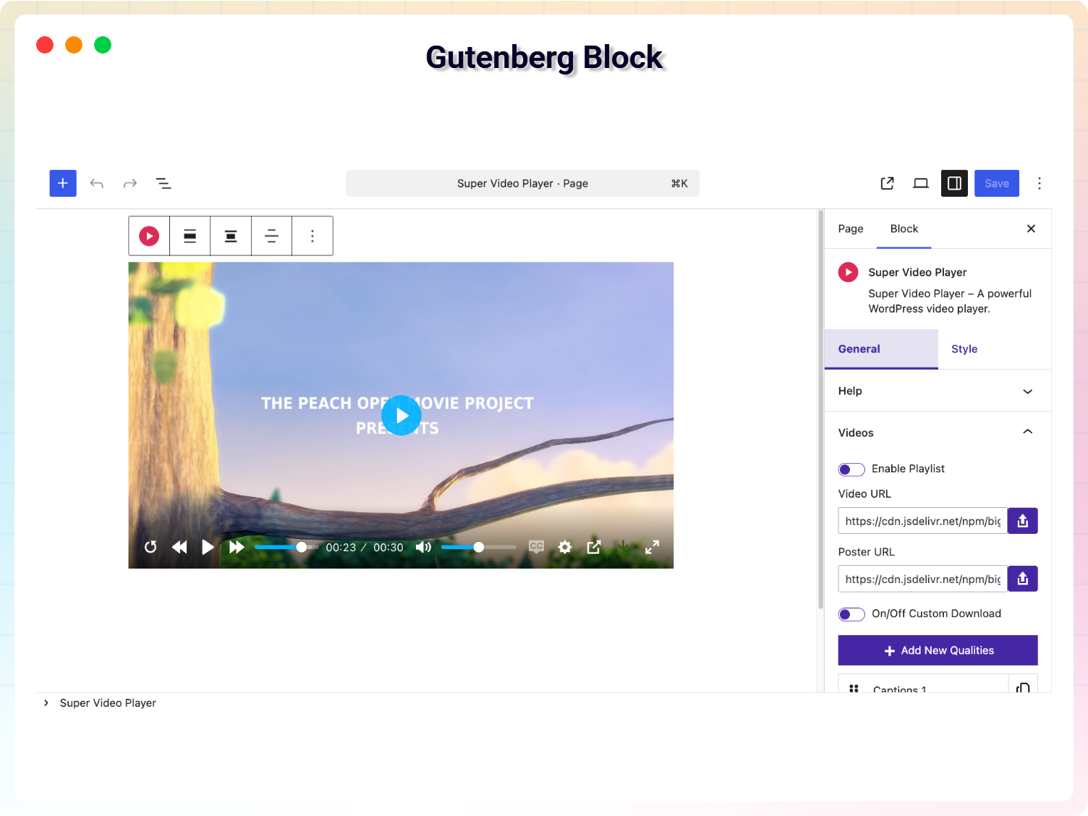Viewport: 1088px width, 816px height.
Task: Click the video progress seek bar
Action: (x=286, y=547)
